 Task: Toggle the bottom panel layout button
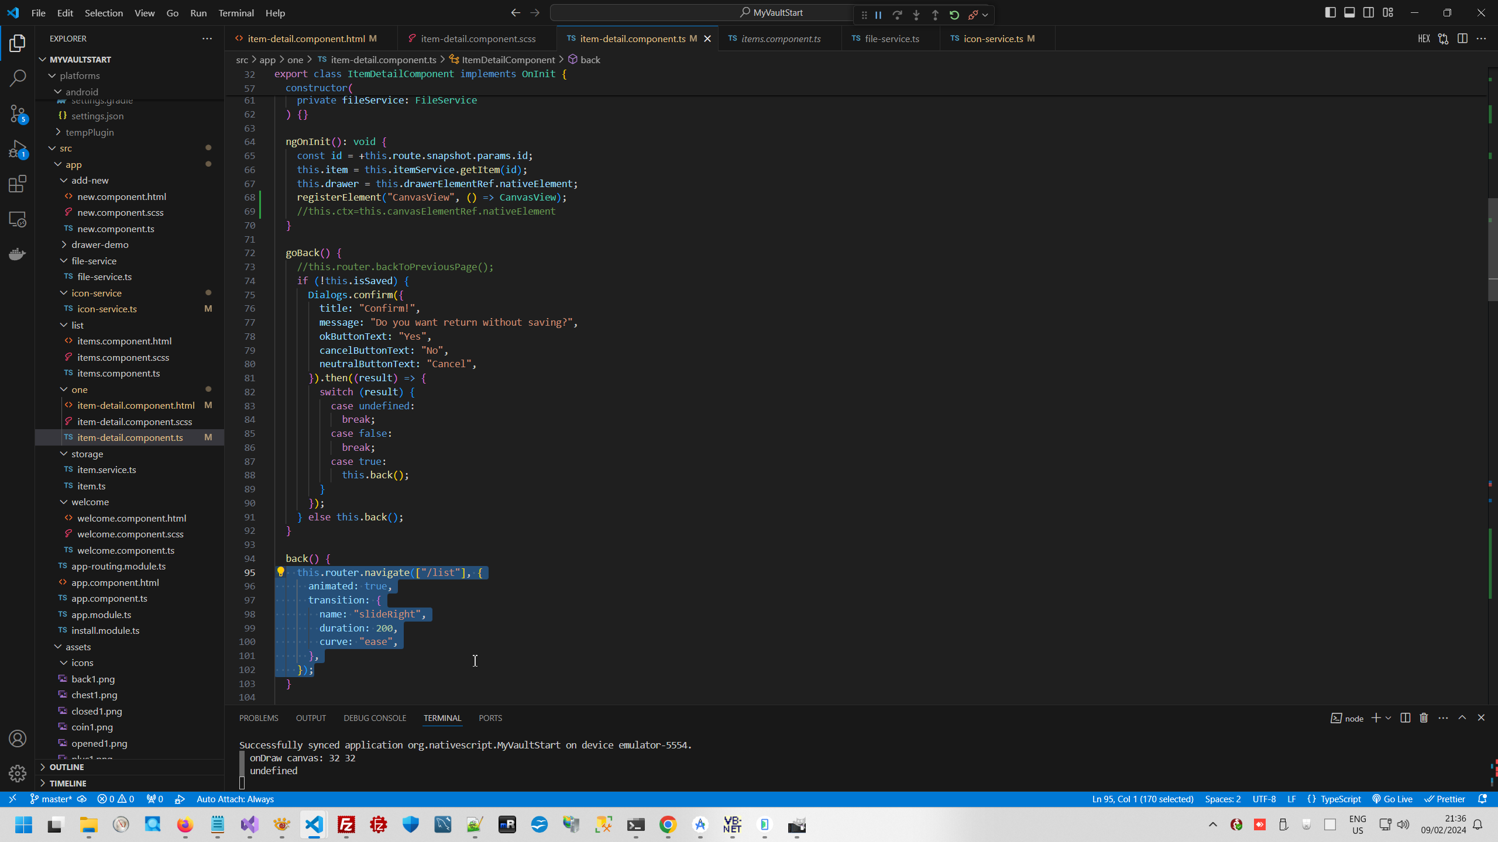[1349, 12]
